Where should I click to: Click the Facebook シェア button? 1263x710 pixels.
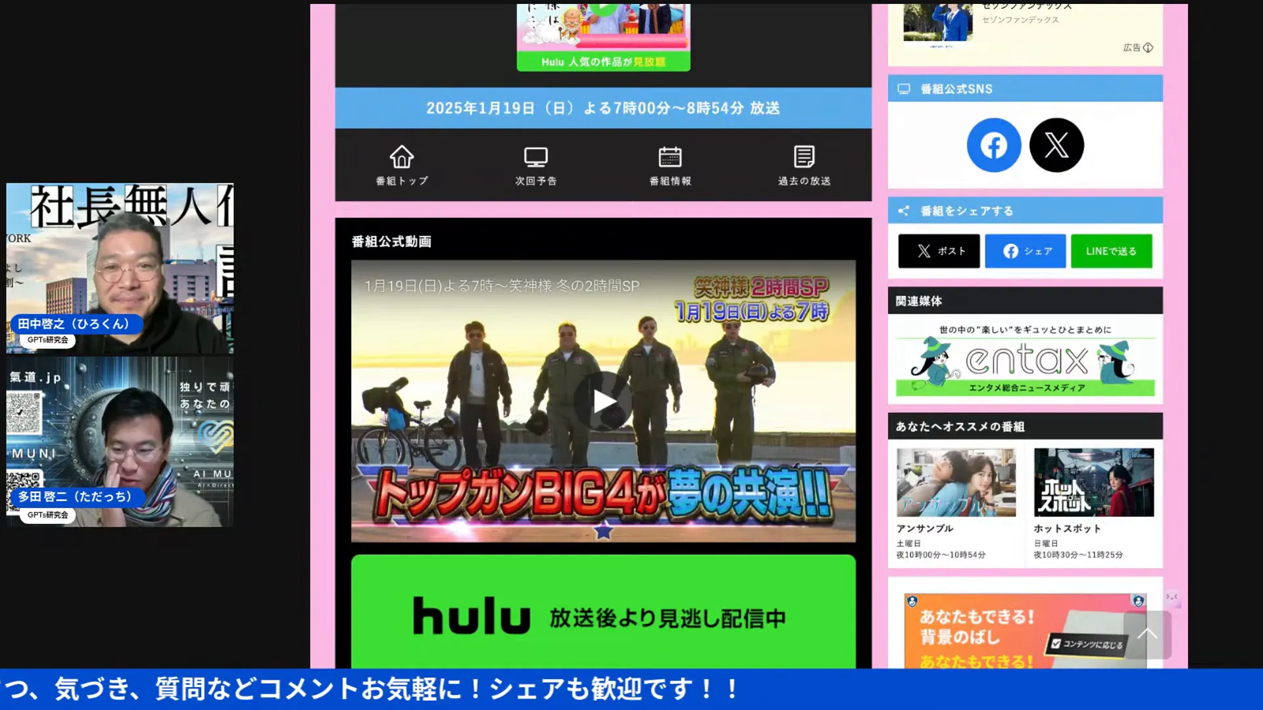pyautogui.click(x=1025, y=251)
